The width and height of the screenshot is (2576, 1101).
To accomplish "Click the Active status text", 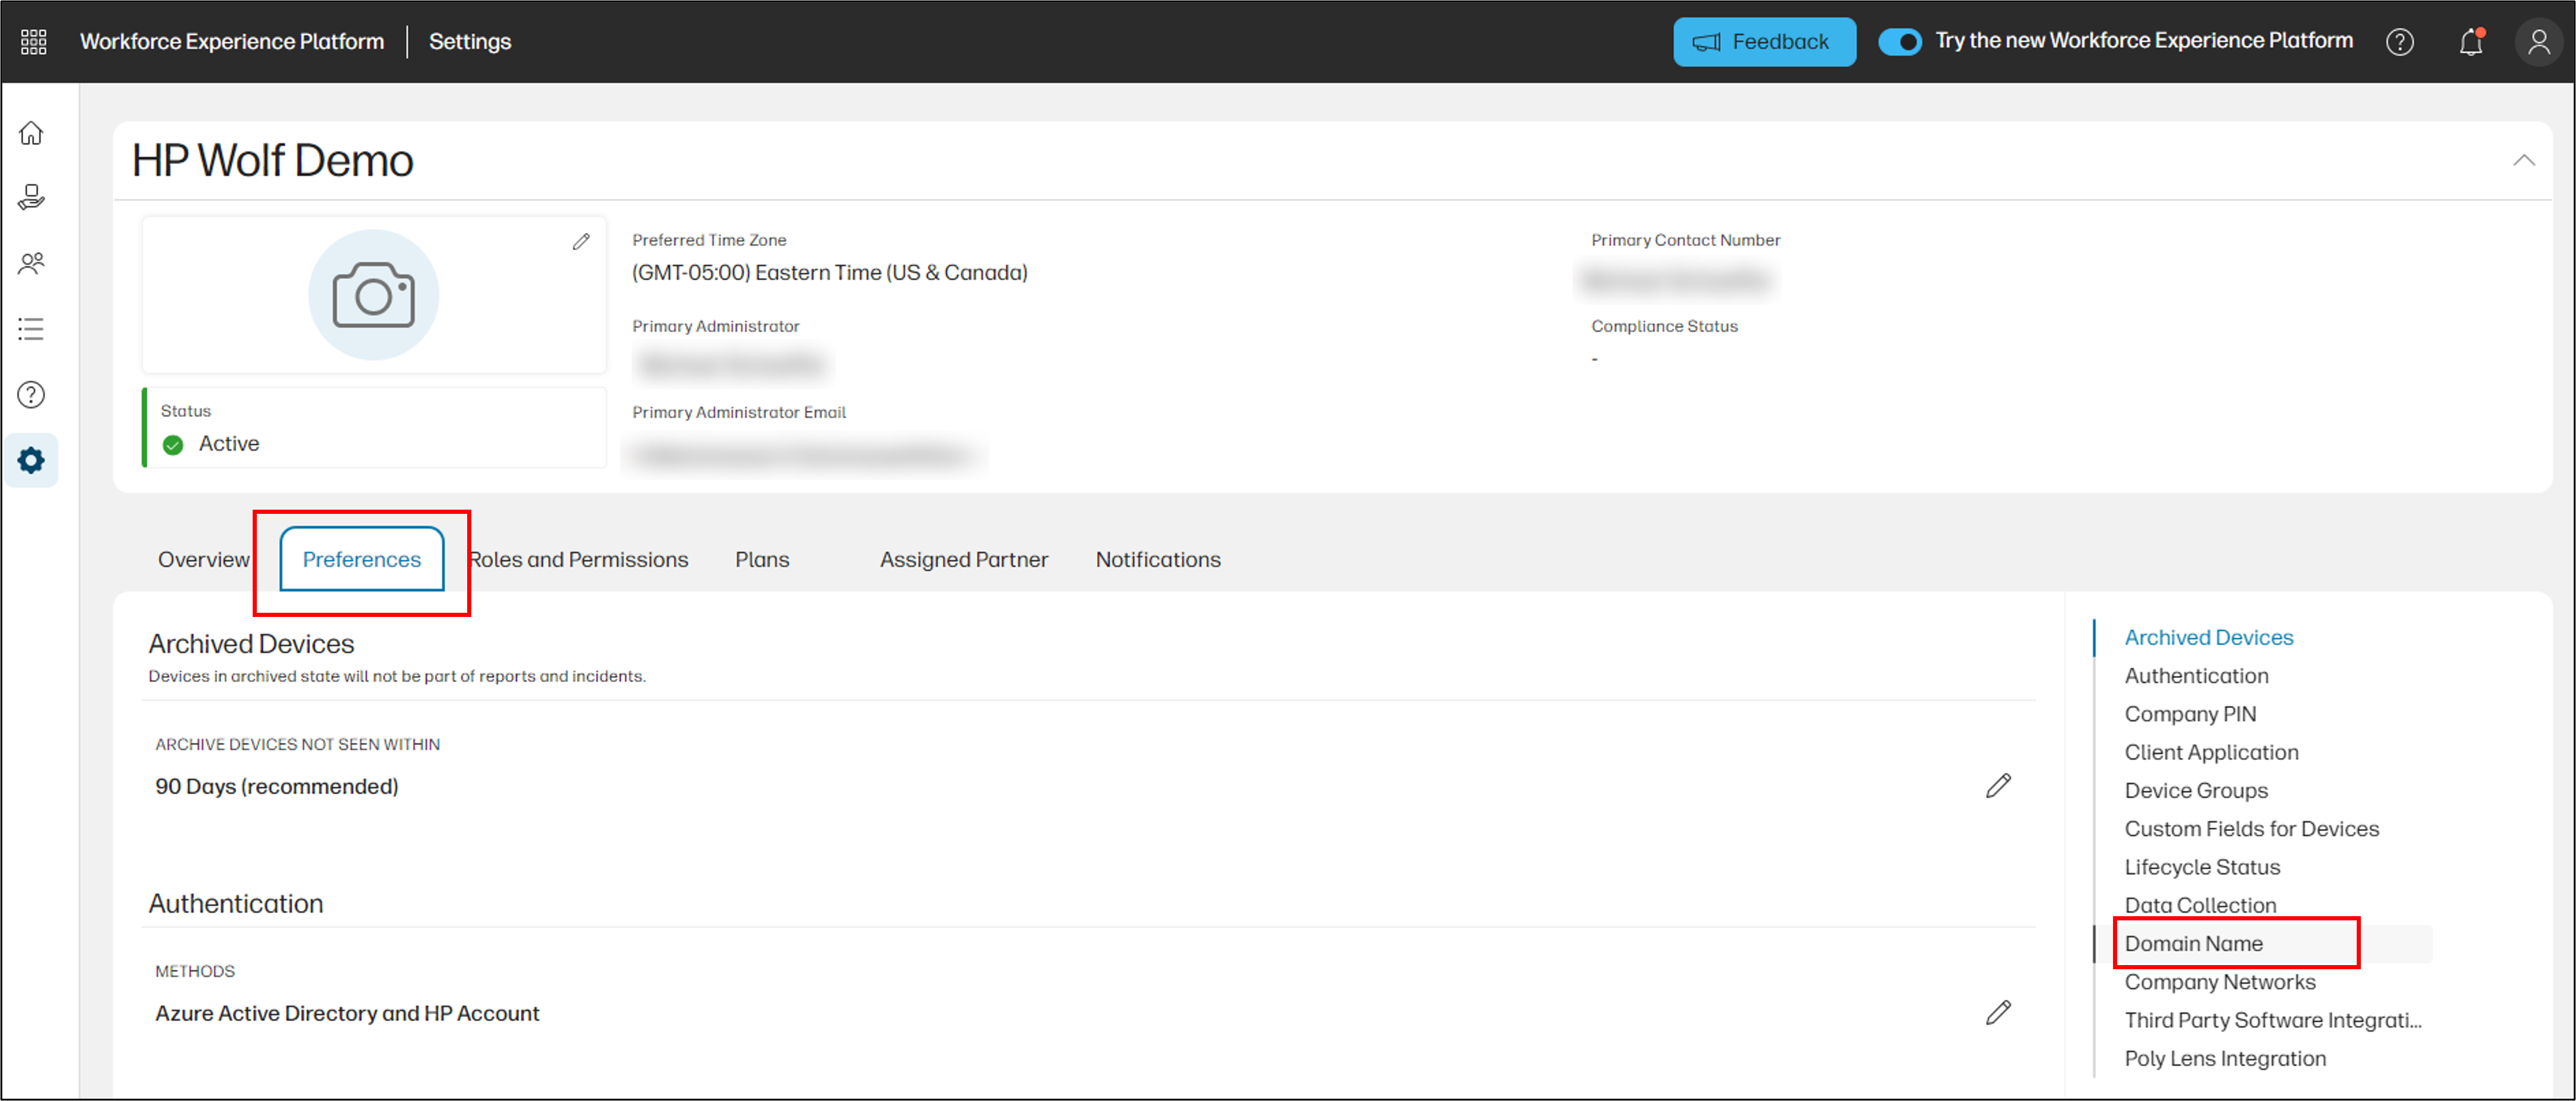I will [x=229, y=443].
